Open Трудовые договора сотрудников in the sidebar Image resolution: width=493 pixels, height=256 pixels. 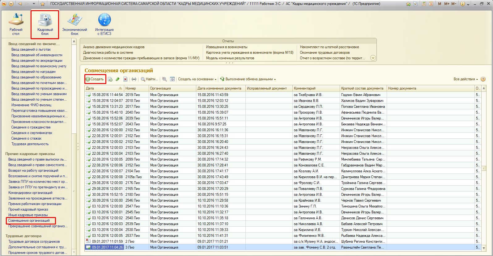[34, 241]
